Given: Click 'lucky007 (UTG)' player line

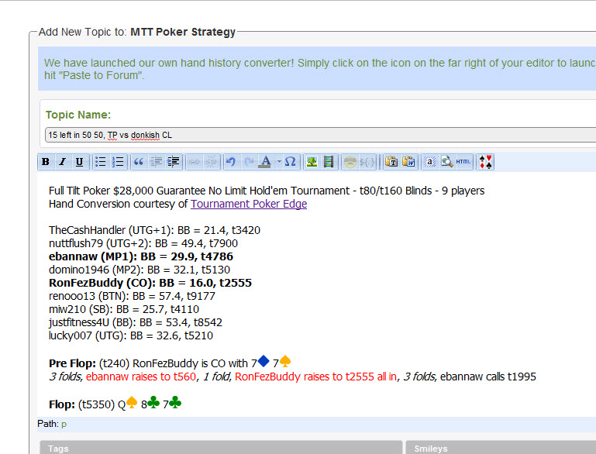Looking at the screenshot, I should click(131, 335).
